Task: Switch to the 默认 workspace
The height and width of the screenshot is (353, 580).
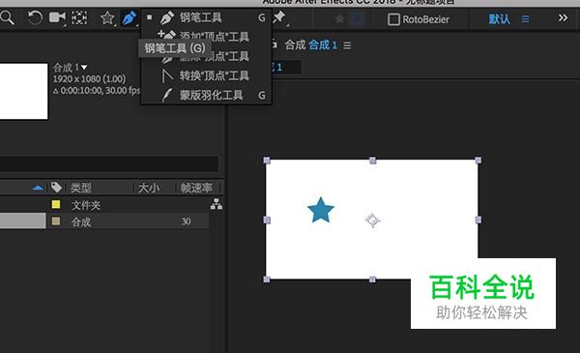Action: (499, 19)
